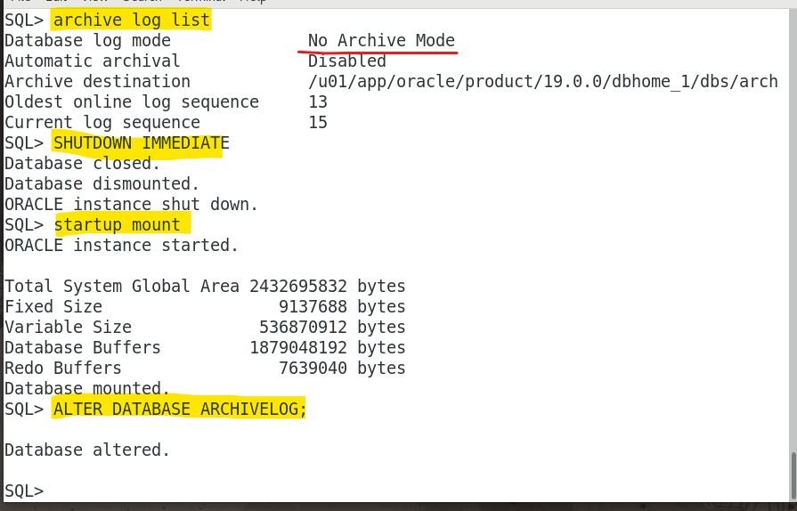Click 'Current log sequence' label

(x=102, y=123)
